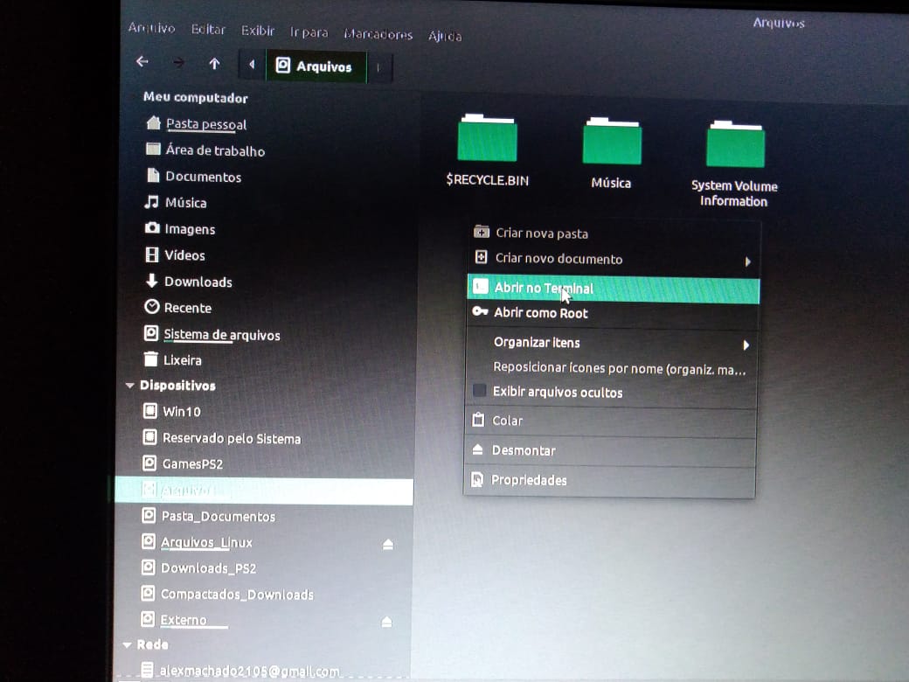
Task: Open Recente in the sidebar
Action: click(178, 308)
